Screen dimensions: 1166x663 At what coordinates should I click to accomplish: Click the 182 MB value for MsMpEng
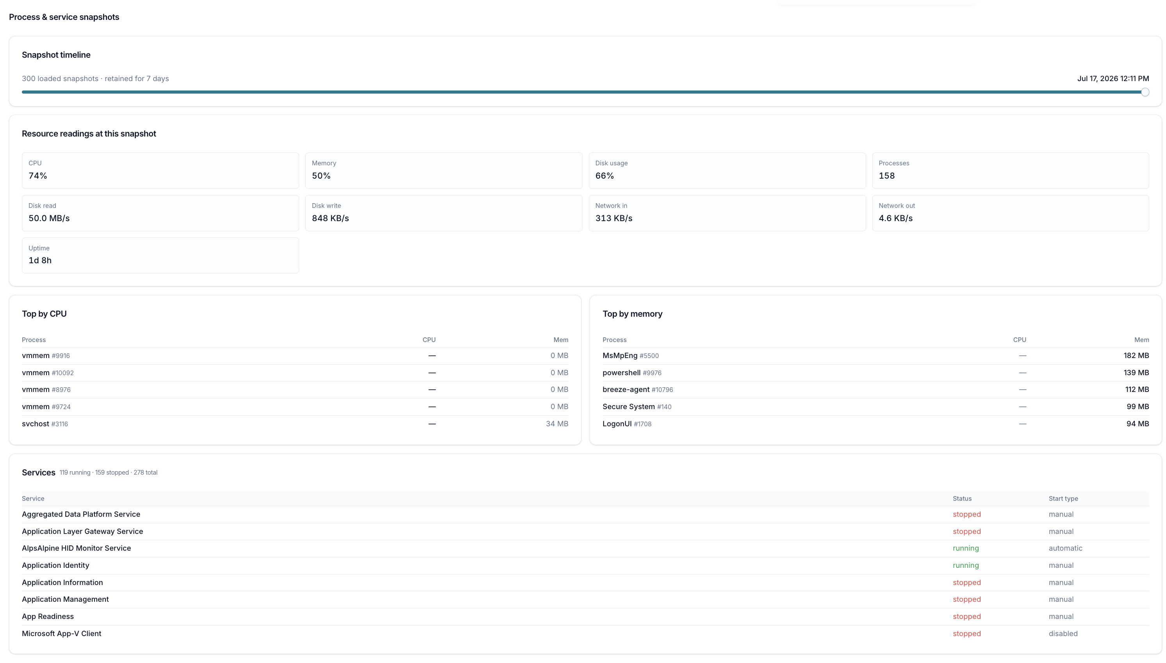(x=1136, y=356)
